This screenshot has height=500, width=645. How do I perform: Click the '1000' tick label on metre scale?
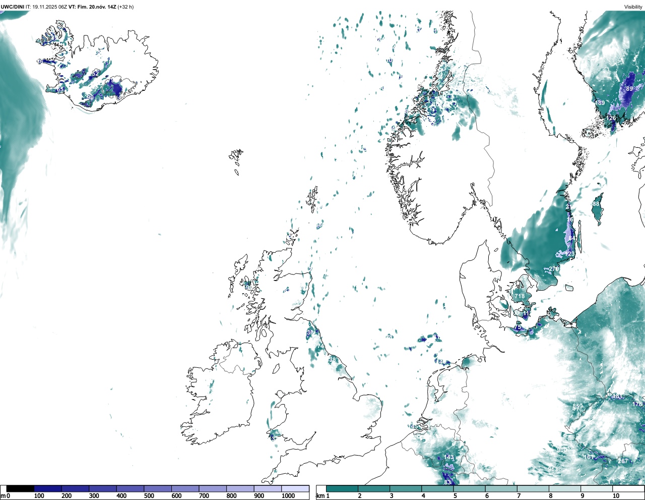(x=288, y=496)
